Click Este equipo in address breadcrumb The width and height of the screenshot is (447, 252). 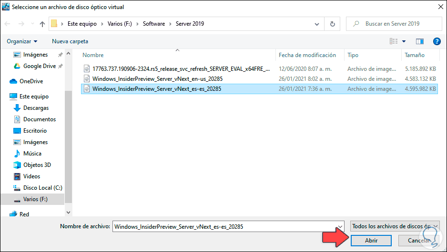pyautogui.click(x=82, y=24)
